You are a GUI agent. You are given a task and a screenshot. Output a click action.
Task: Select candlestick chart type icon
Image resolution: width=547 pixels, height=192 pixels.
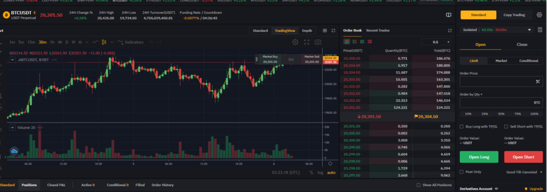(104, 42)
